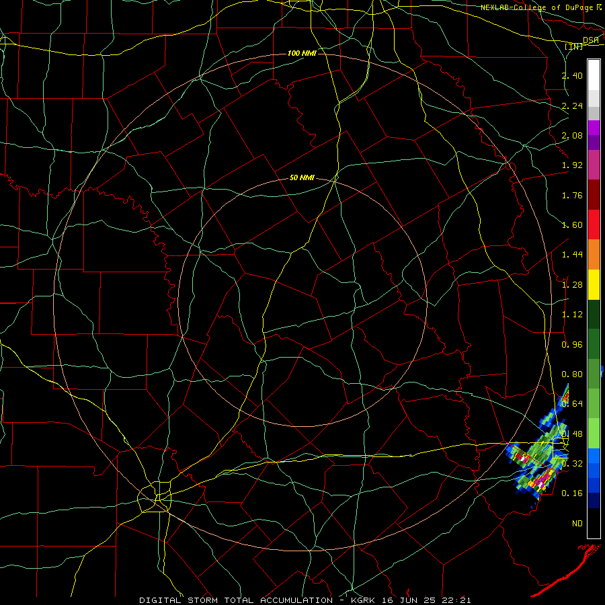
Task: Pick the dark purple swatch in color scale
Action: 594,143
